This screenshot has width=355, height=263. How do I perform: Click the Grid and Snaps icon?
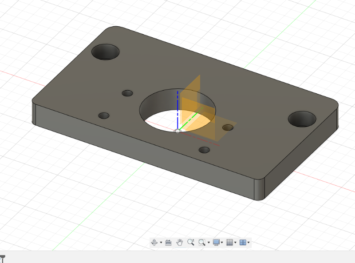point(229,243)
